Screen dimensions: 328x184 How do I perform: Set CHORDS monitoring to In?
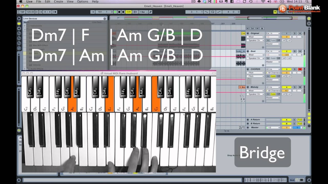[x=268, y=76]
